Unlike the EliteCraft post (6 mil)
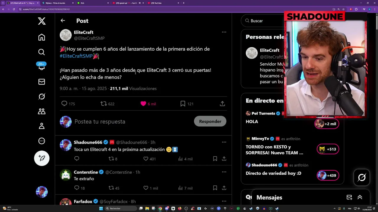The width and height of the screenshot is (378, 212). coord(148,104)
